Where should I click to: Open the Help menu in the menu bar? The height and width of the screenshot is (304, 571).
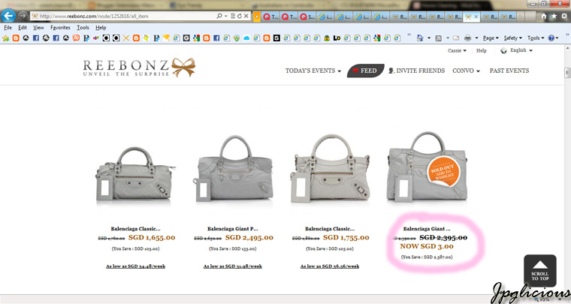tap(101, 28)
